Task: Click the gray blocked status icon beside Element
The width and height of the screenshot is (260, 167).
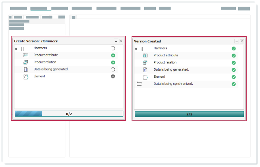Action: (113, 76)
